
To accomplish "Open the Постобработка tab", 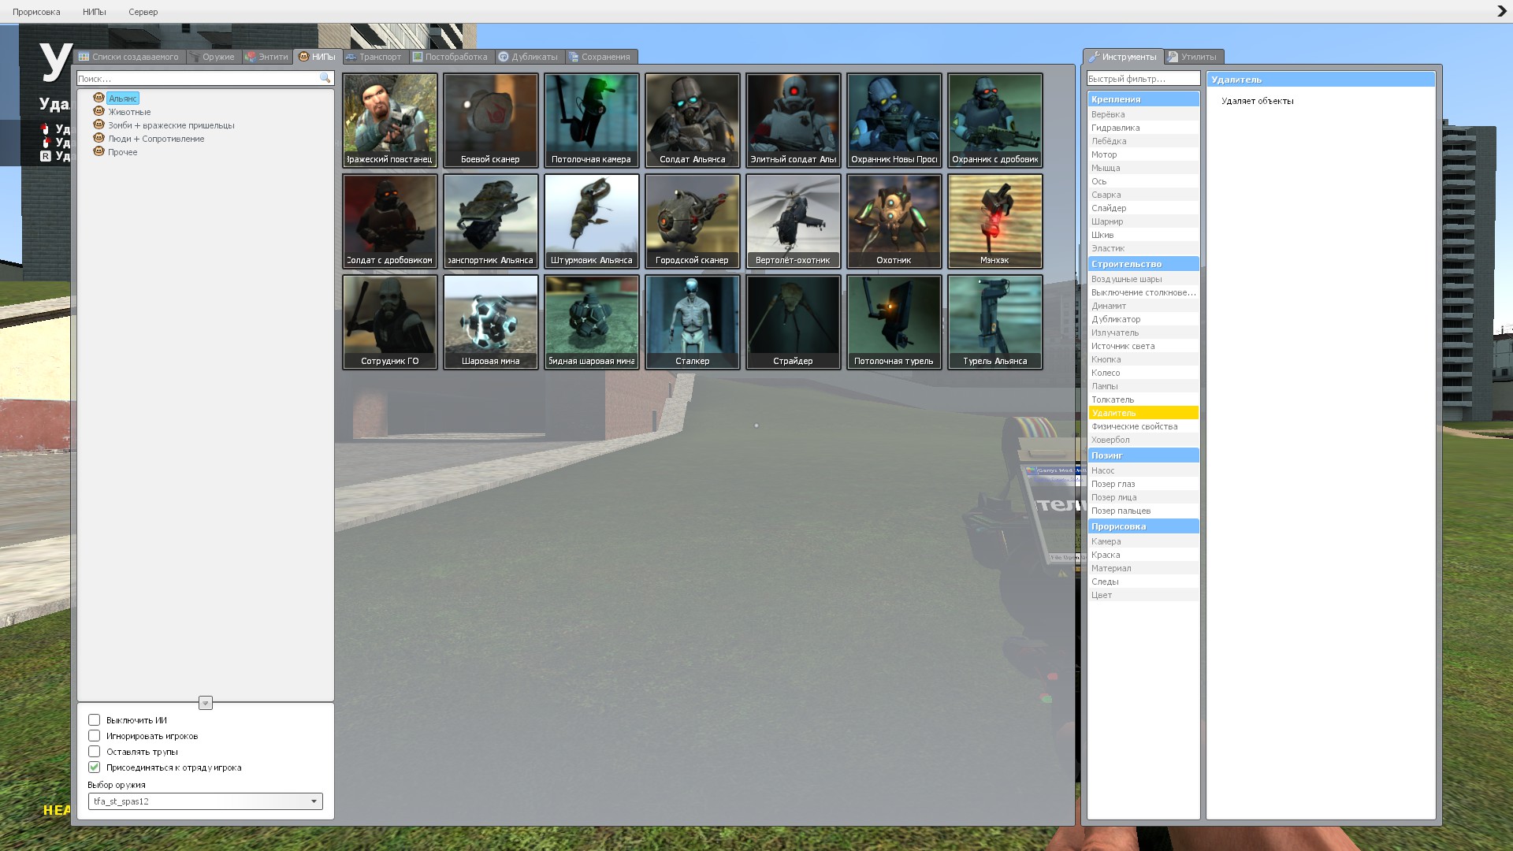I will 450,57.
